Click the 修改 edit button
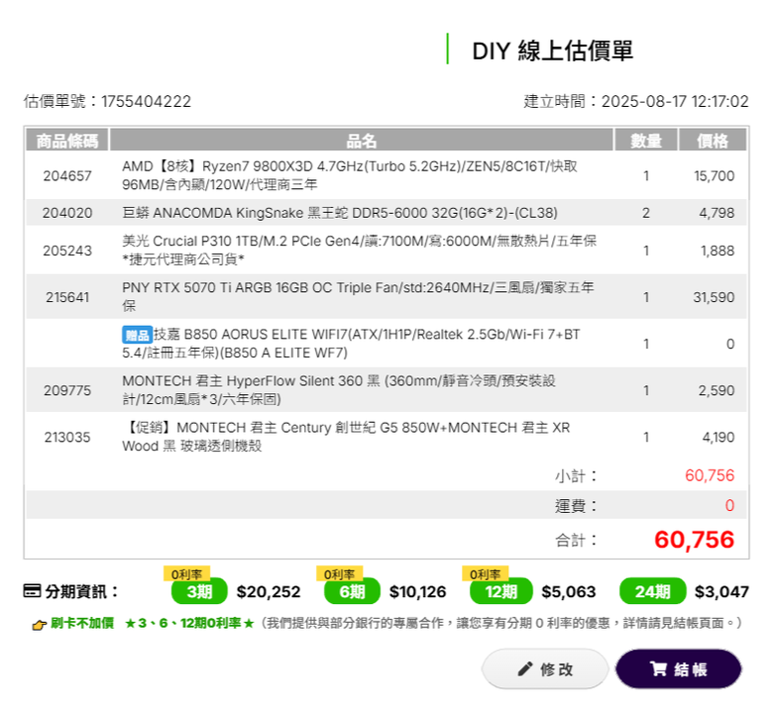 click(x=545, y=668)
